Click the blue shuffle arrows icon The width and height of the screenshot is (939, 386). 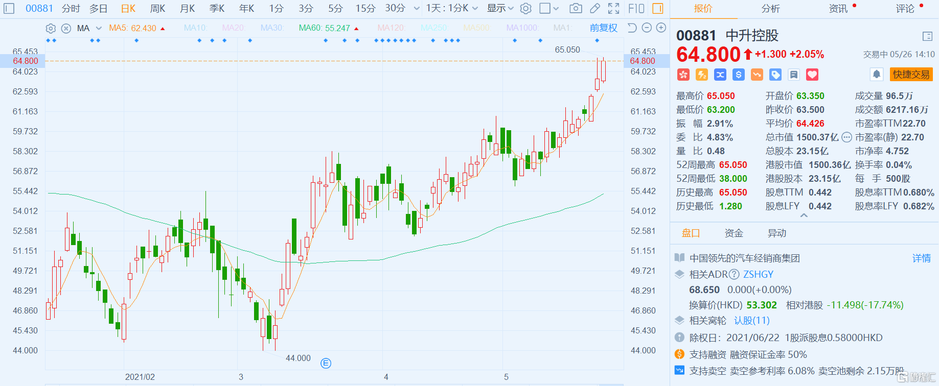720,75
